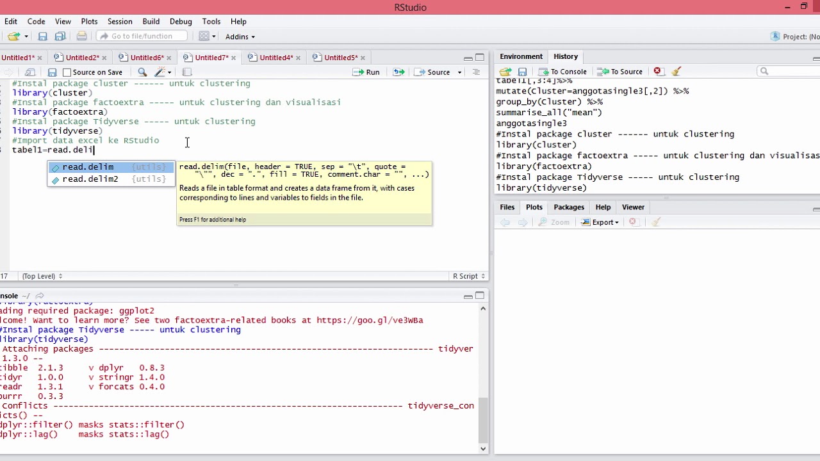
Task: Save history to file icon
Action: 522,72
